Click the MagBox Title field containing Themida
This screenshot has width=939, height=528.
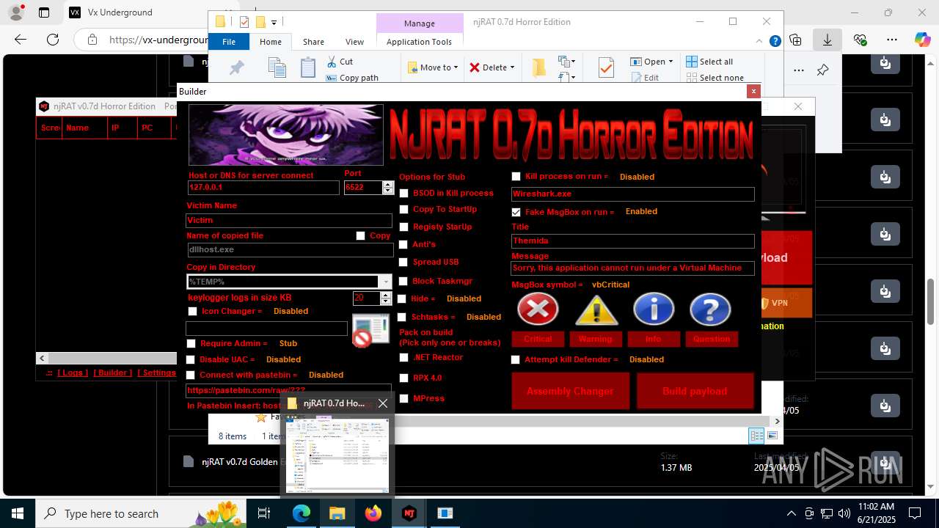pos(632,241)
